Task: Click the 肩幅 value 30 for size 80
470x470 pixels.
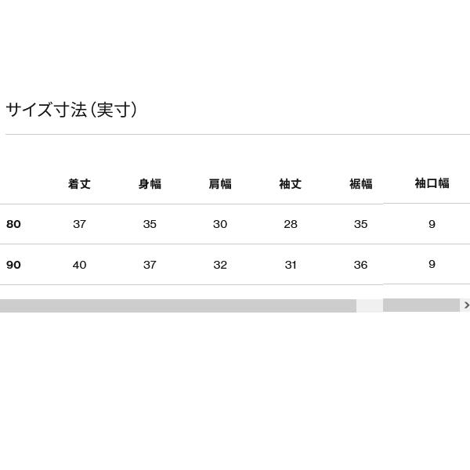Action: (x=220, y=224)
